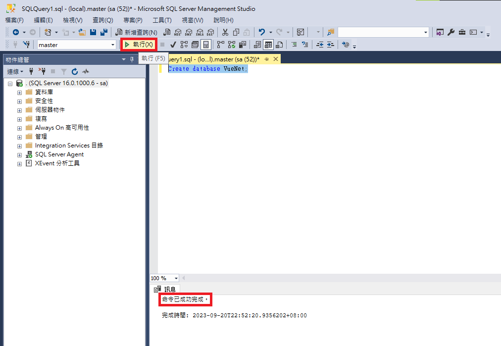Cut selection with the scissors icon
501x346 pixels.
click(x=225, y=32)
